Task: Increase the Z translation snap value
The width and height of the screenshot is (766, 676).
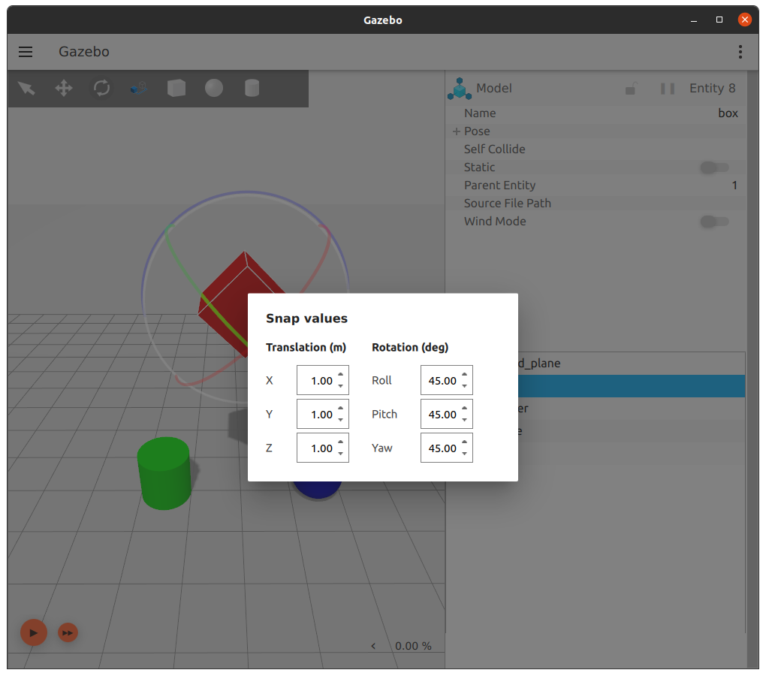Action: (x=340, y=442)
